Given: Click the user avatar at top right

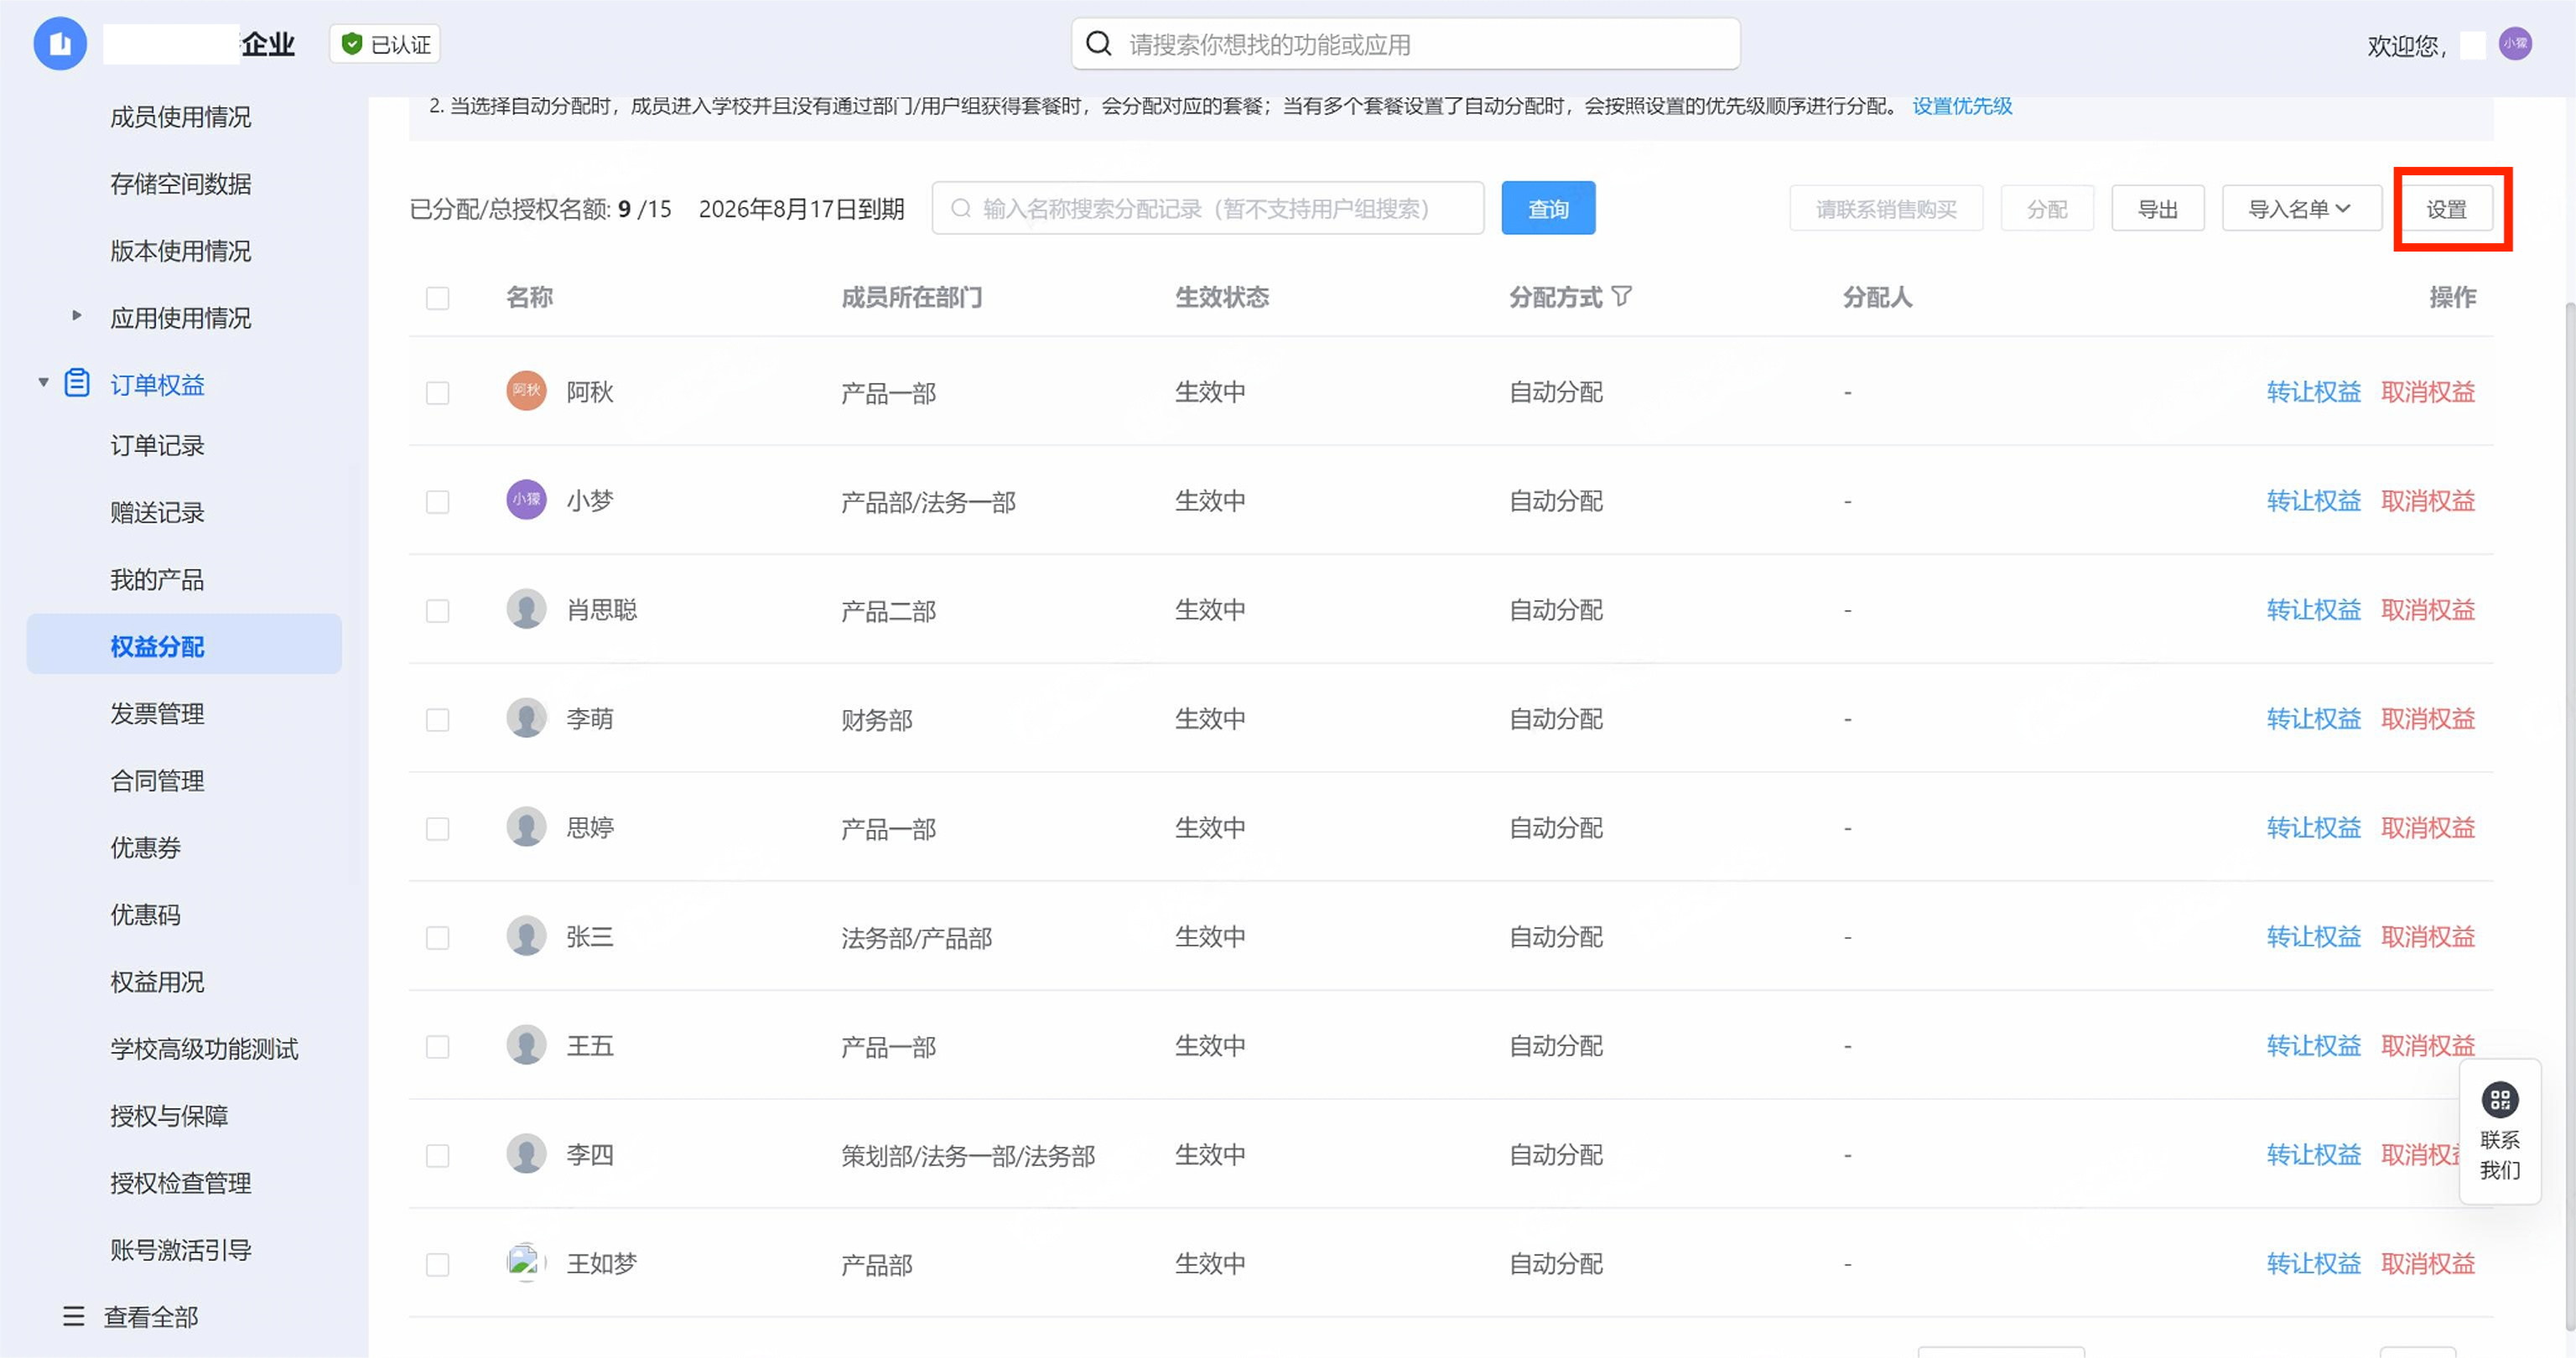Looking at the screenshot, I should [2514, 44].
